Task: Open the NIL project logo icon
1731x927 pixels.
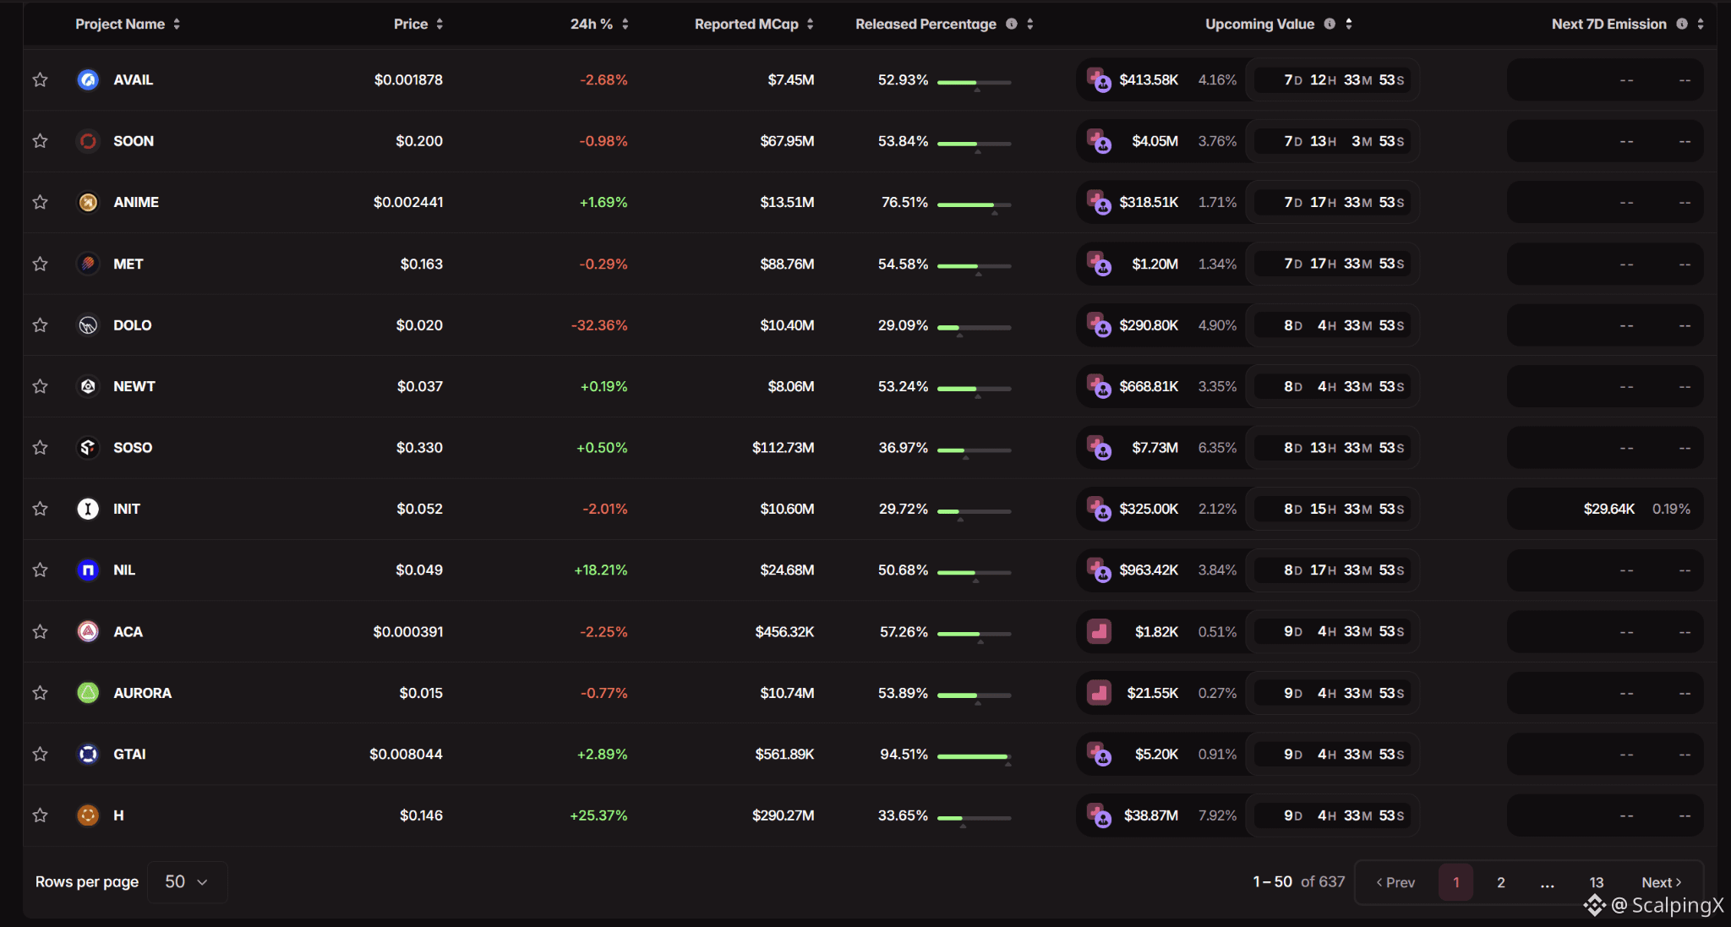Action: click(x=88, y=570)
